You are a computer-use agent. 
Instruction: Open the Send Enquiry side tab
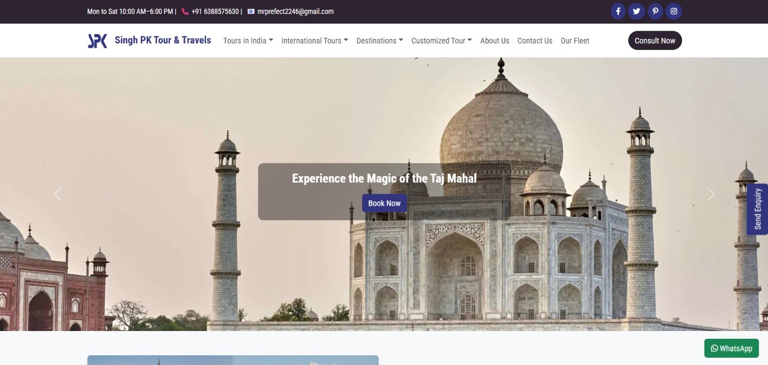[757, 209]
